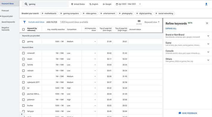Check the gaming keyword checkbox
212x117 pixels.
pos(23,41)
